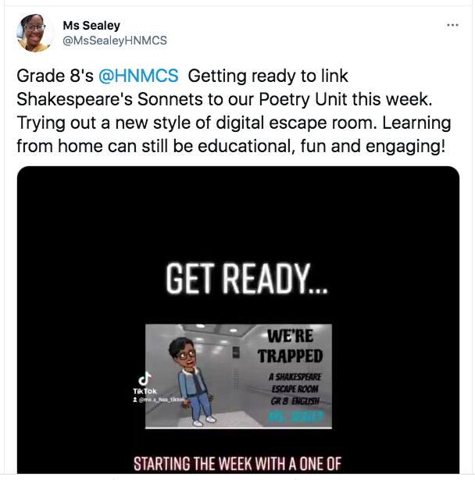This screenshot has width=475, height=480.
Task: Click the tweet sentence about learning from home
Action: click(x=234, y=134)
